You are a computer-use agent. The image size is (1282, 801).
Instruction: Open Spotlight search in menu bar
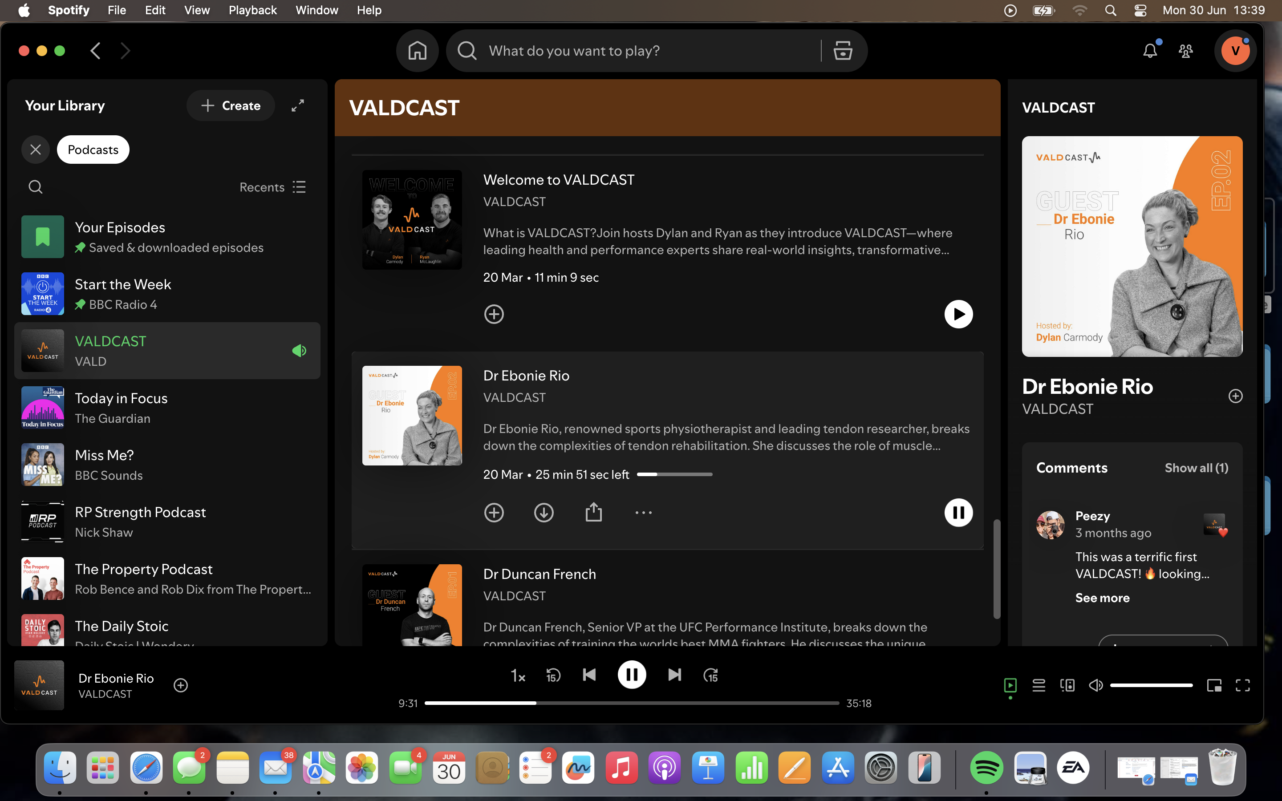click(x=1111, y=10)
